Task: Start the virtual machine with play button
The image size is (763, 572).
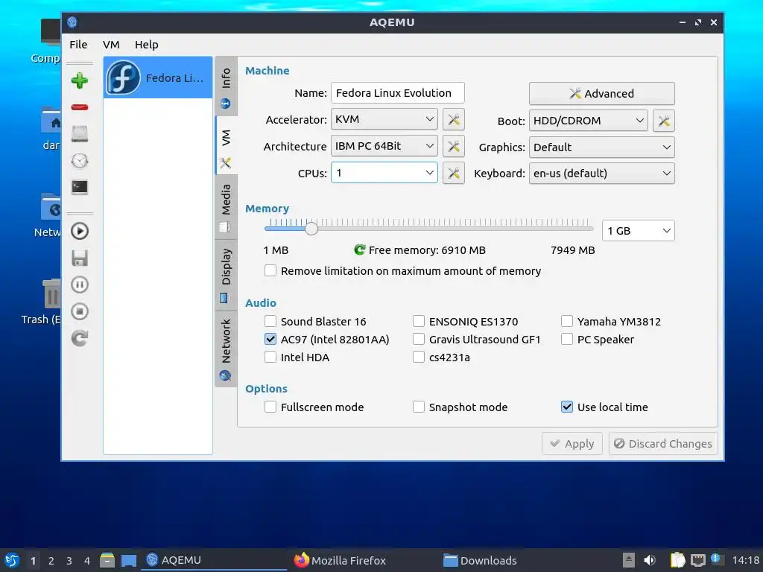Action: tap(79, 231)
